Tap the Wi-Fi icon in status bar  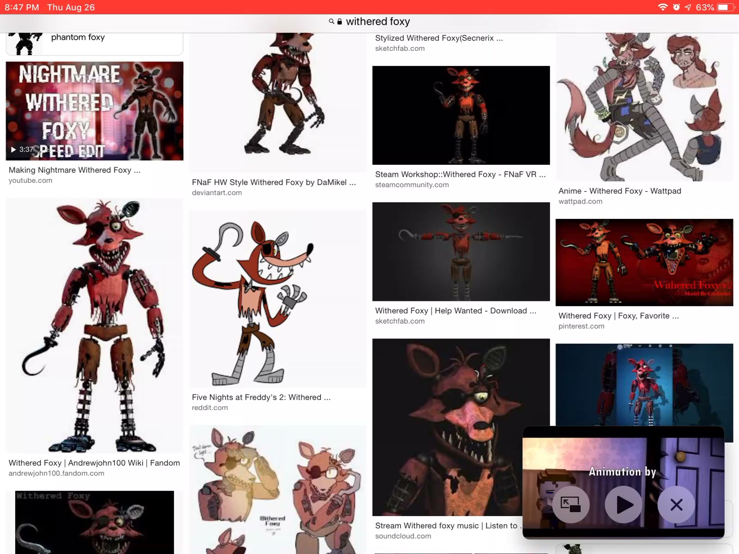coord(662,7)
